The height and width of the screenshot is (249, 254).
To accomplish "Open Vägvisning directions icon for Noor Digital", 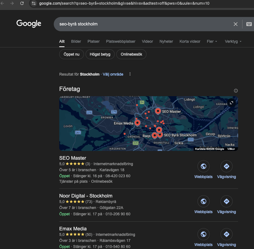I will tap(227, 201).
